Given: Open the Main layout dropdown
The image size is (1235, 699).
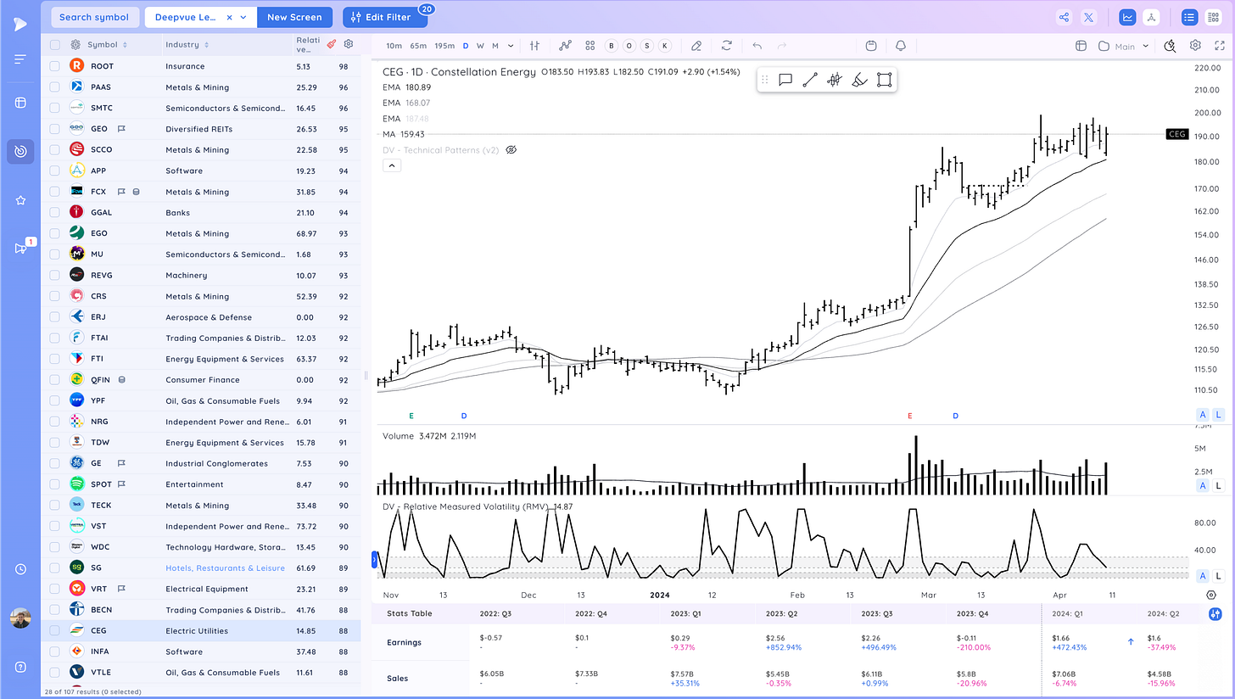Looking at the screenshot, I should [x=1125, y=46].
